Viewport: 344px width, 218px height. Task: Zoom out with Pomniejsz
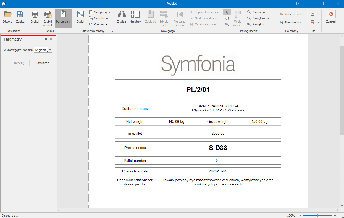(x=256, y=12)
